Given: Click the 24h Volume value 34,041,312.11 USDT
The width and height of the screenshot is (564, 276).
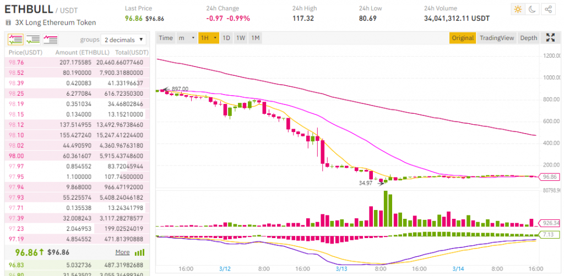Looking at the screenshot, I should [x=457, y=18].
